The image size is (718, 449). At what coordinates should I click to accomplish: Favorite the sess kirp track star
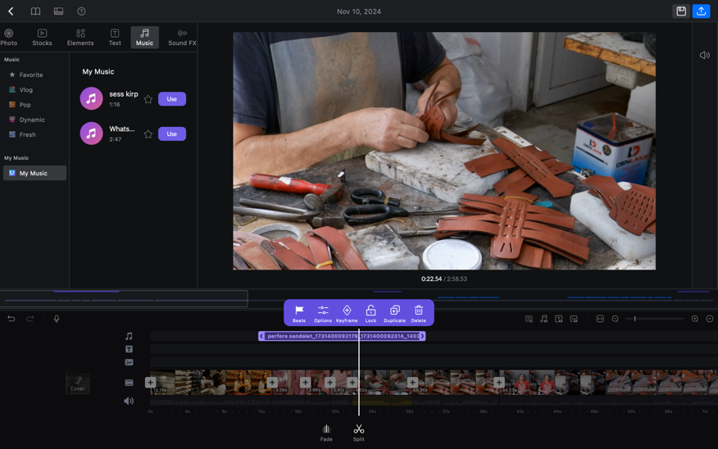148,99
